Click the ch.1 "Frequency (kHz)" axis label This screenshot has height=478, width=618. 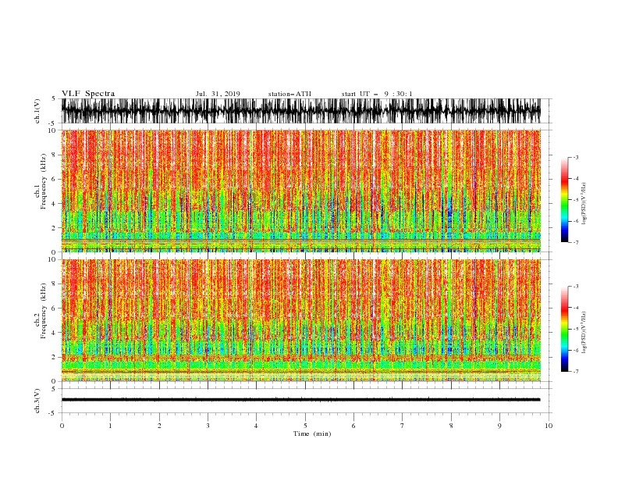[x=44, y=182]
